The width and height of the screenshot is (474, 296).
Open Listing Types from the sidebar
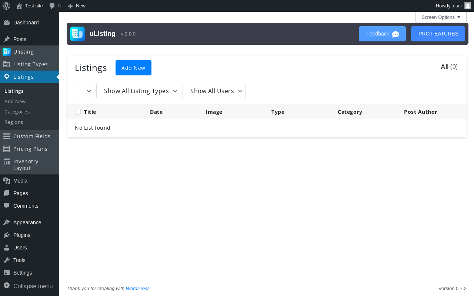click(x=30, y=64)
